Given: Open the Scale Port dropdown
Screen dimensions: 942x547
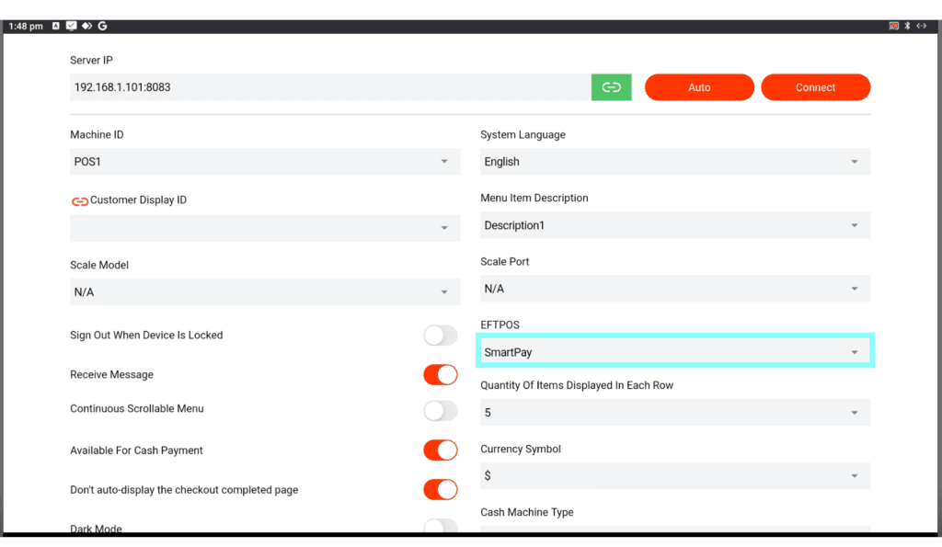Looking at the screenshot, I should [675, 289].
